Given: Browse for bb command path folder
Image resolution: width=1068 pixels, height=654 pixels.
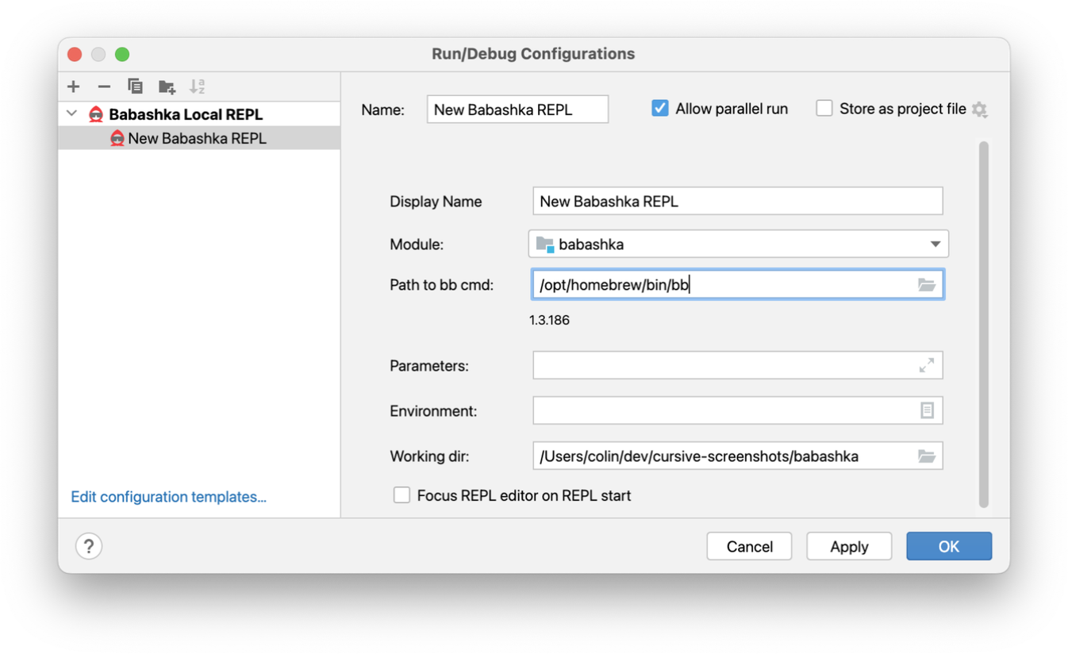Looking at the screenshot, I should (927, 285).
